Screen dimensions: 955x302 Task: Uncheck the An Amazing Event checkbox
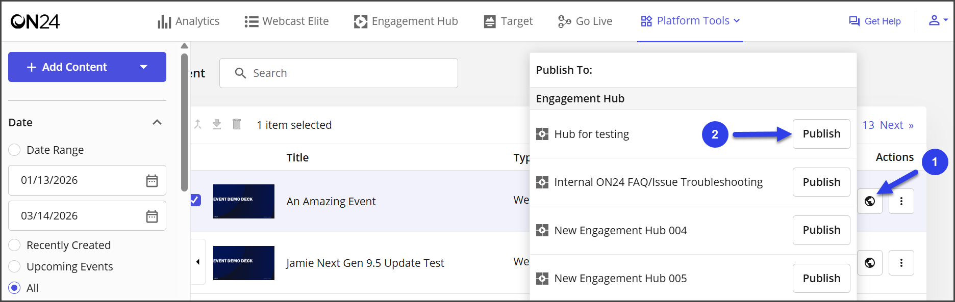click(195, 200)
